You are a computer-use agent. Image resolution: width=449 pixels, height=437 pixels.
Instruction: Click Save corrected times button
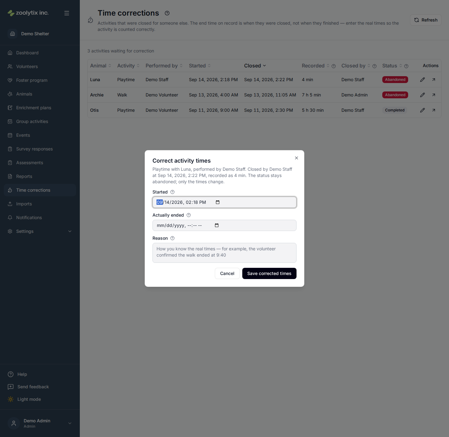pyautogui.click(x=269, y=273)
